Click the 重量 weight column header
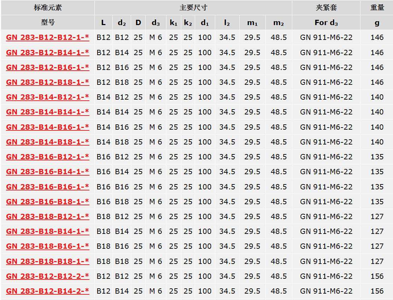Viewport: 393px width, 300px height. click(377, 7)
